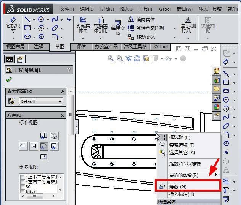Switch to the 评估 tab
The height and width of the screenshot is (205, 241).
[x=81, y=47]
